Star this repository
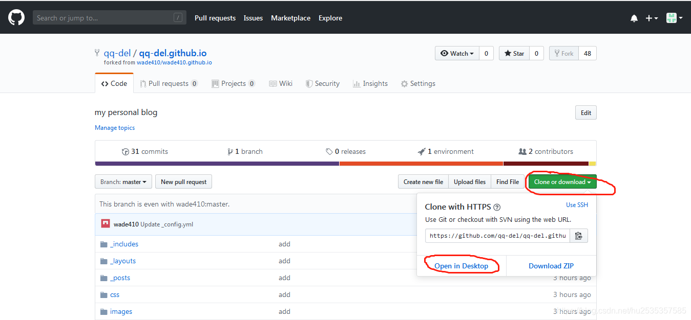Image resolution: width=691 pixels, height=320 pixels. [x=514, y=53]
